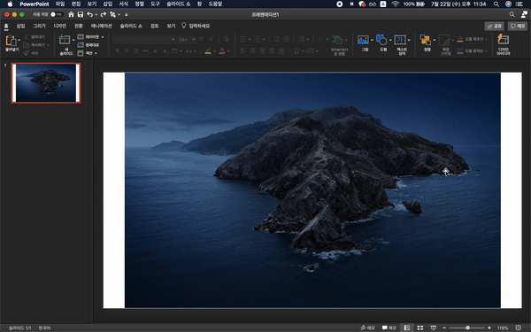This screenshot has height=332, width=531.
Task: Click the Picture (그림) insert icon
Action: click(363, 40)
